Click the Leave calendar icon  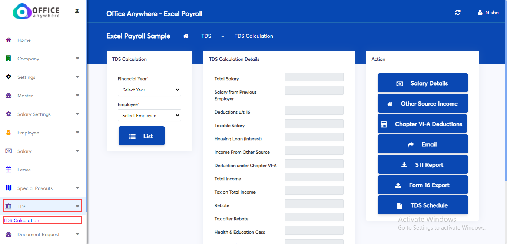click(x=9, y=170)
